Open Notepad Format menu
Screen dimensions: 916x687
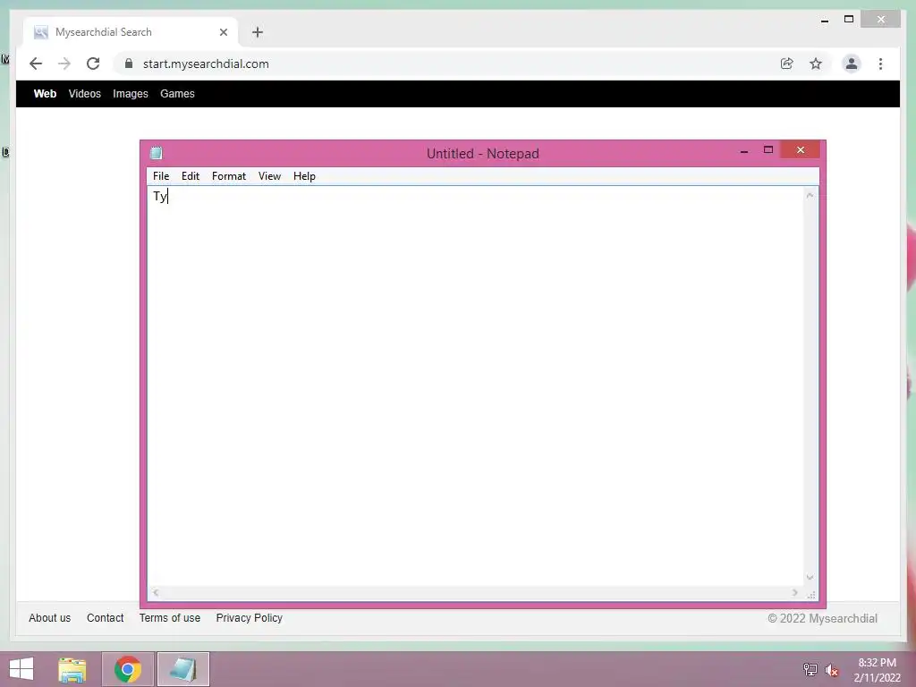[x=229, y=176]
